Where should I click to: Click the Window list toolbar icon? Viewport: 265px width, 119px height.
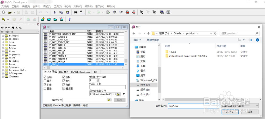pyautogui.click(x=162, y=12)
